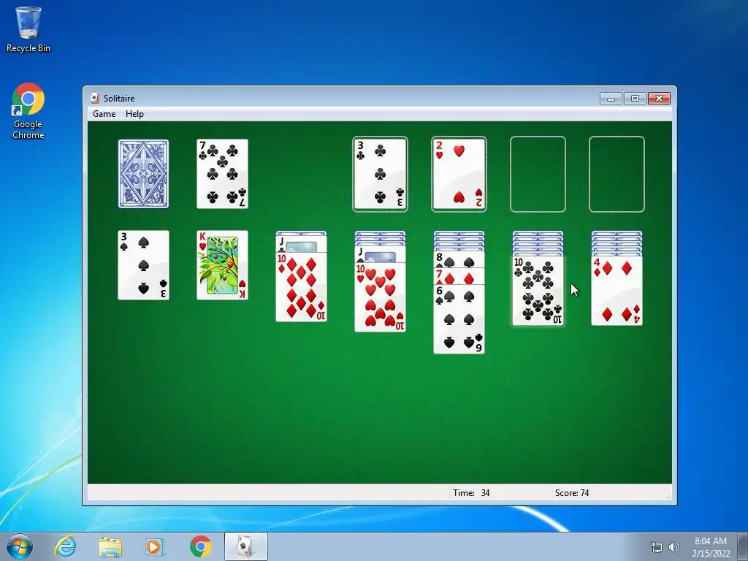Select the 8 of spades card
The image size is (748, 561).
[x=459, y=261]
